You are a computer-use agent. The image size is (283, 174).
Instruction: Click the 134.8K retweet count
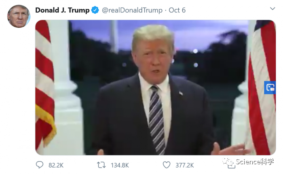(120, 166)
